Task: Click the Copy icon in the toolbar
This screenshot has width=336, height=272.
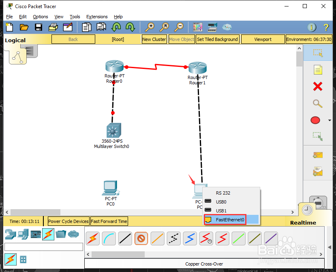Action: [87, 27]
